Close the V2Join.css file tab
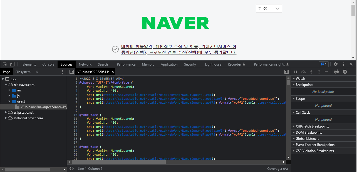Image resolution: width=357 pixels, height=172 pixels. pos(113,72)
